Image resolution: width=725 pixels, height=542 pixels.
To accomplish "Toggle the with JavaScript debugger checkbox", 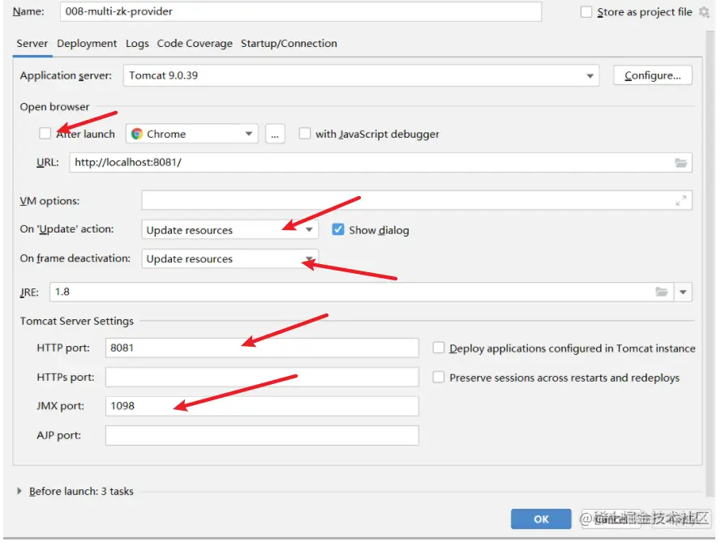I will [304, 134].
